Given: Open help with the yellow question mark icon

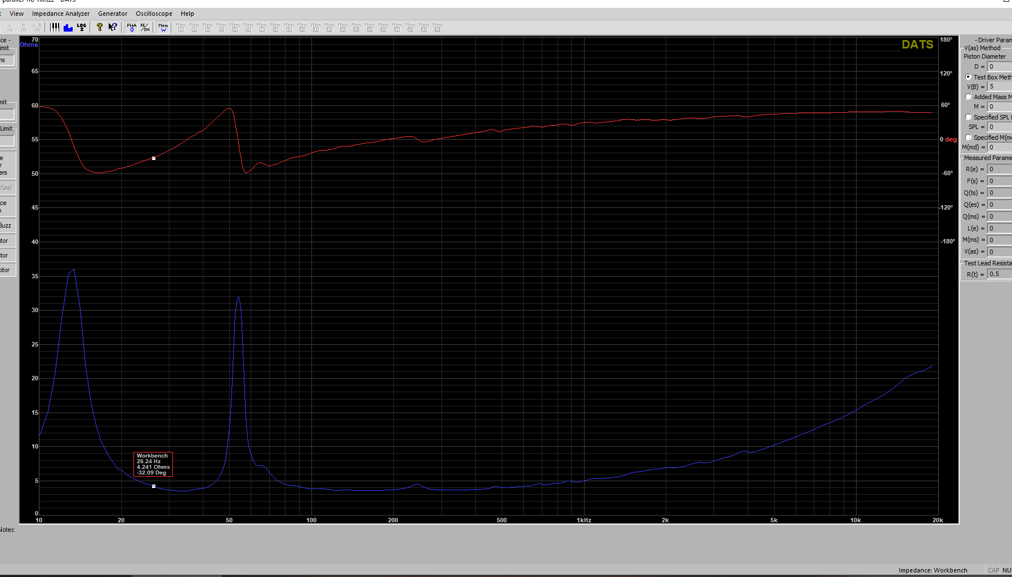Looking at the screenshot, I should (x=100, y=27).
